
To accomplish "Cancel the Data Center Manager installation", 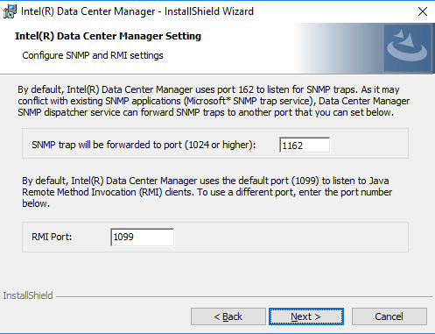I will pyautogui.click(x=389, y=316).
